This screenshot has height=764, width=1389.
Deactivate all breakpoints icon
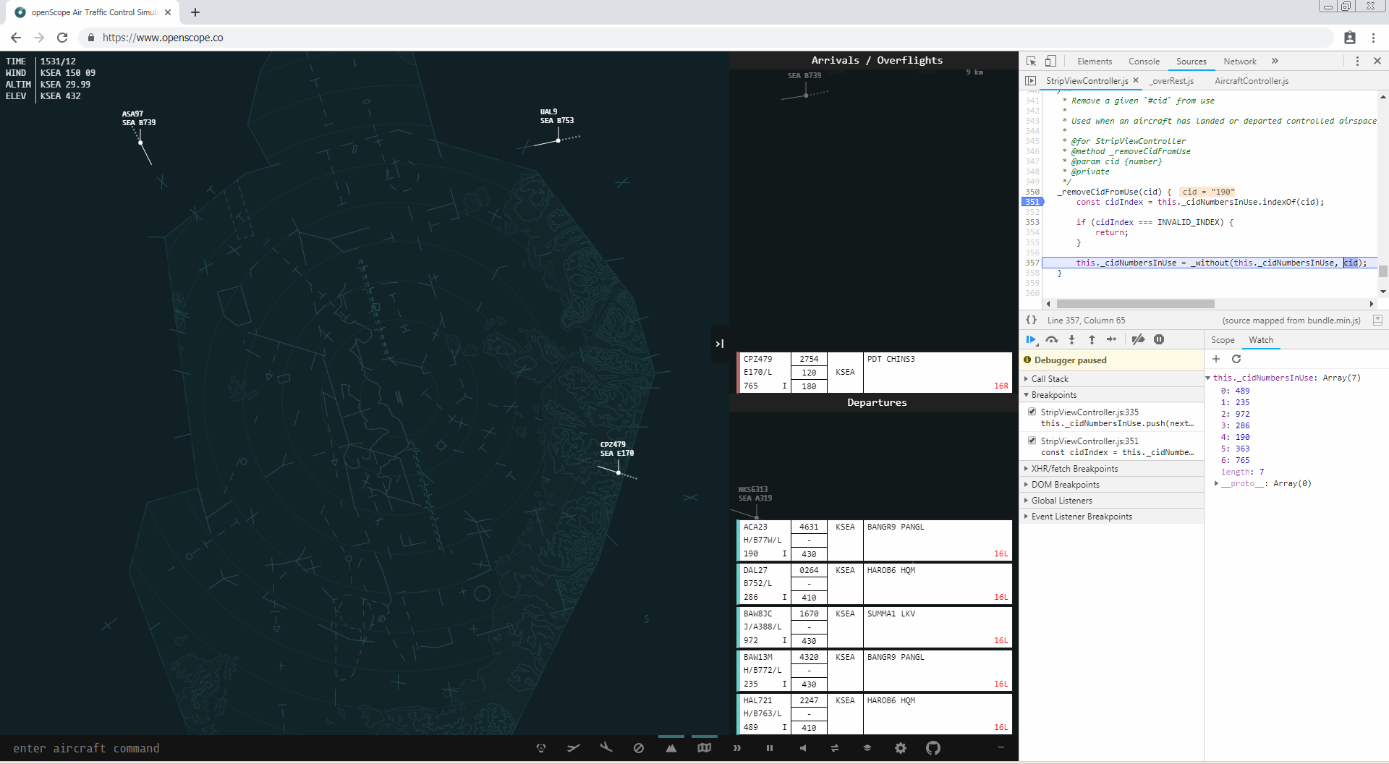point(1138,339)
